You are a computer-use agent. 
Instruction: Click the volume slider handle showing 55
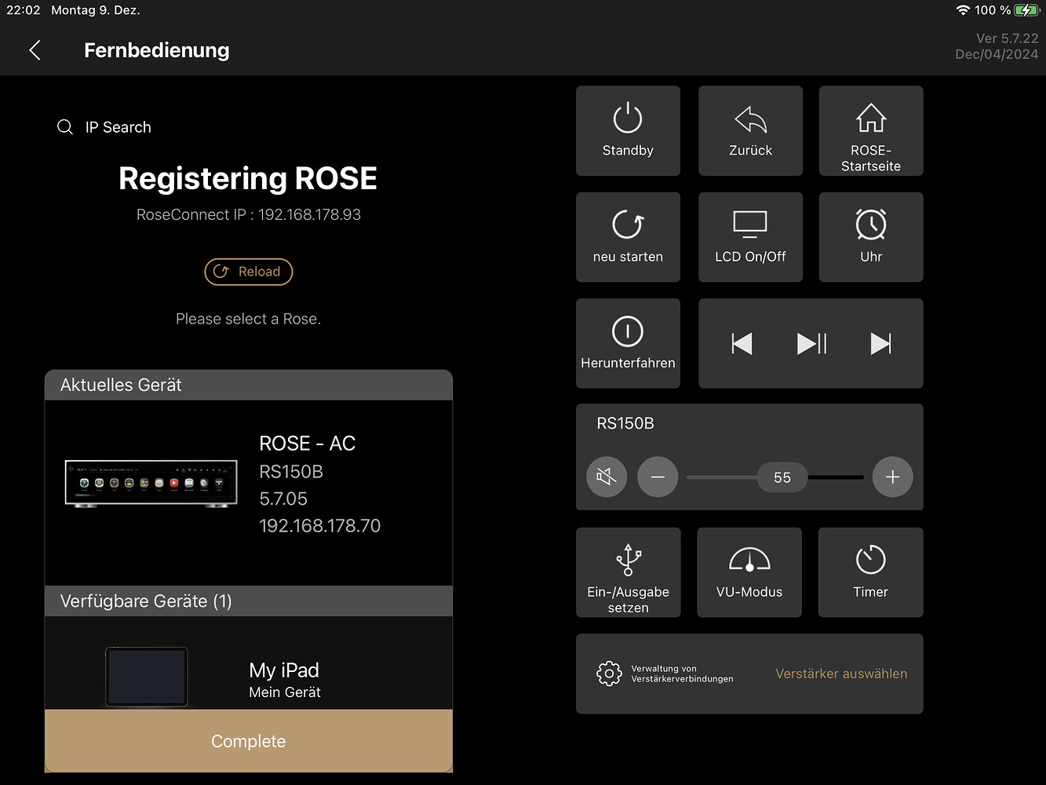point(782,477)
